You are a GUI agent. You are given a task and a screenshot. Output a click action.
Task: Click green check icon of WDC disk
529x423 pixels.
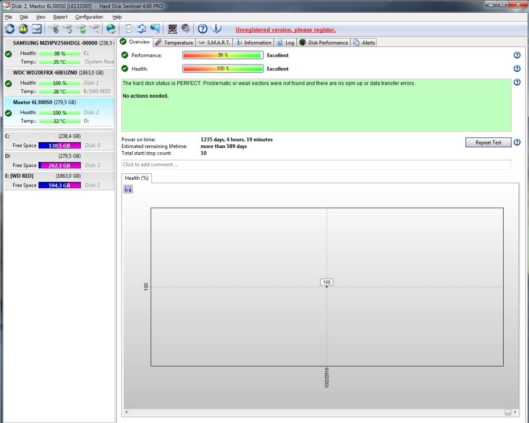(9, 84)
